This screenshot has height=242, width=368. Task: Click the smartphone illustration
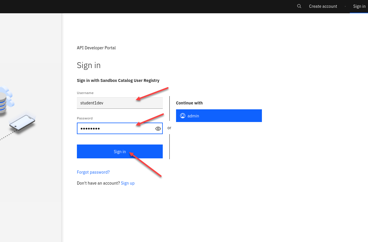click(22, 123)
